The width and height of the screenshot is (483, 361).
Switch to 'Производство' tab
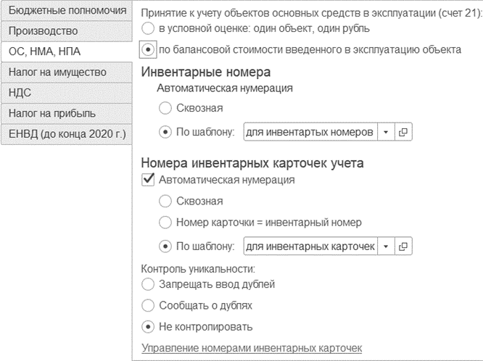(x=67, y=31)
